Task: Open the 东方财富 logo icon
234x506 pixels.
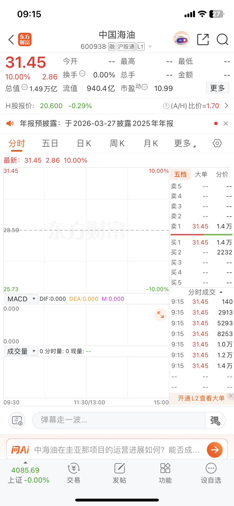Action: pyautogui.click(x=25, y=40)
